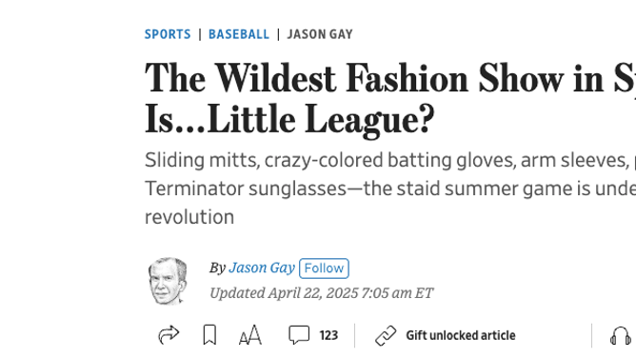Screen dimensions: 636x358
Task: Click the word revolution in subheadline
Action: point(189,217)
